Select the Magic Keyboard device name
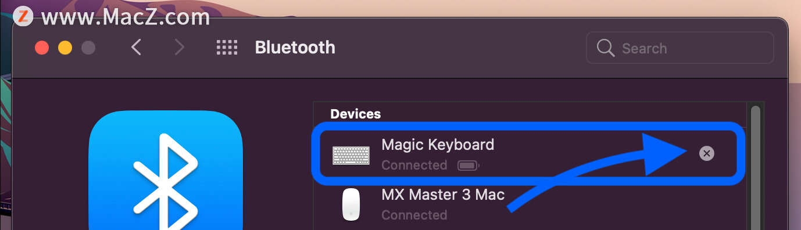The height and width of the screenshot is (230, 801). pos(438,145)
